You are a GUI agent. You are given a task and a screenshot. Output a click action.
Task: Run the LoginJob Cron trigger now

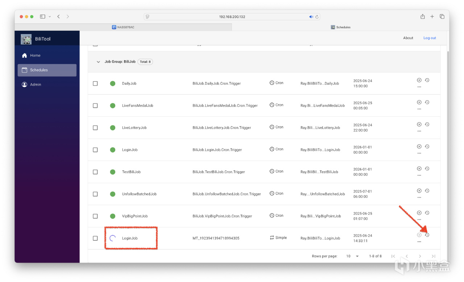(x=419, y=146)
